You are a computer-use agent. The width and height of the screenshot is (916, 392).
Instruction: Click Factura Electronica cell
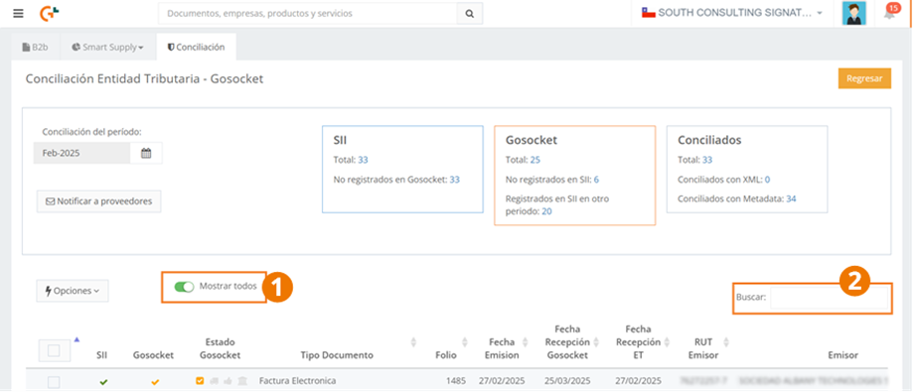pyautogui.click(x=298, y=381)
